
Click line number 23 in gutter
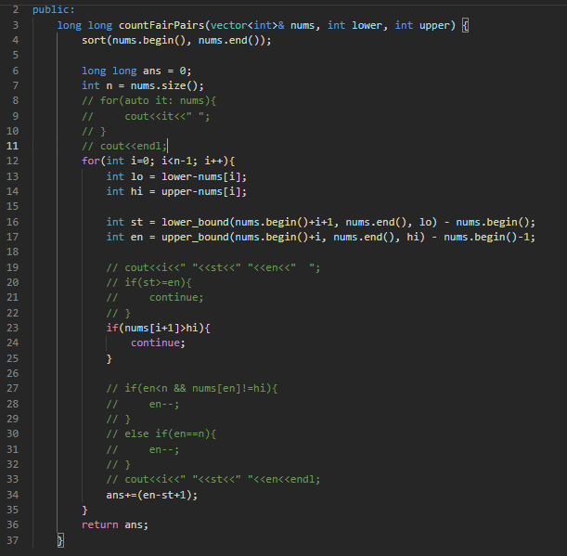12,328
